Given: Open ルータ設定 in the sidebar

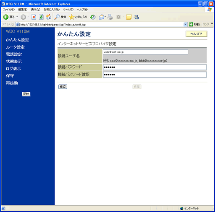Looking at the screenshot, I should point(15,47).
